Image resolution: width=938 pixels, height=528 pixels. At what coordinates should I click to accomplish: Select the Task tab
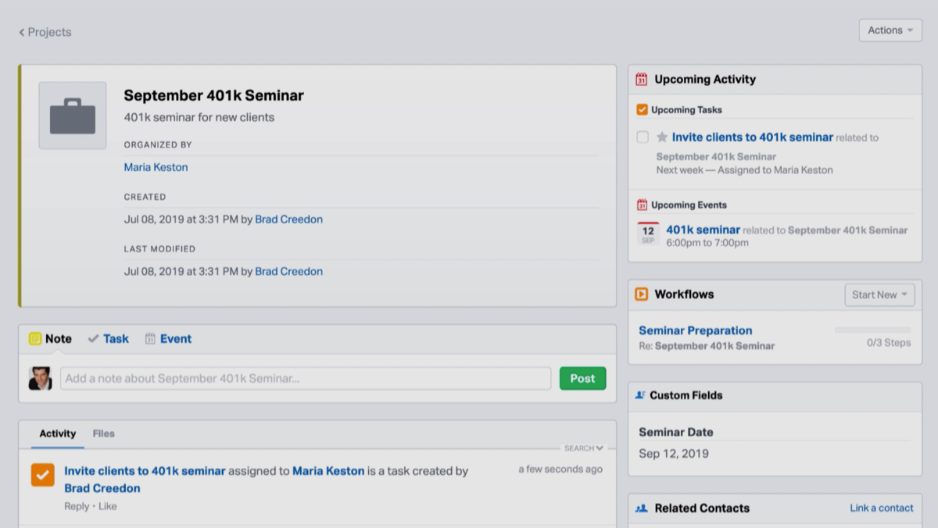tap(108, 339)
